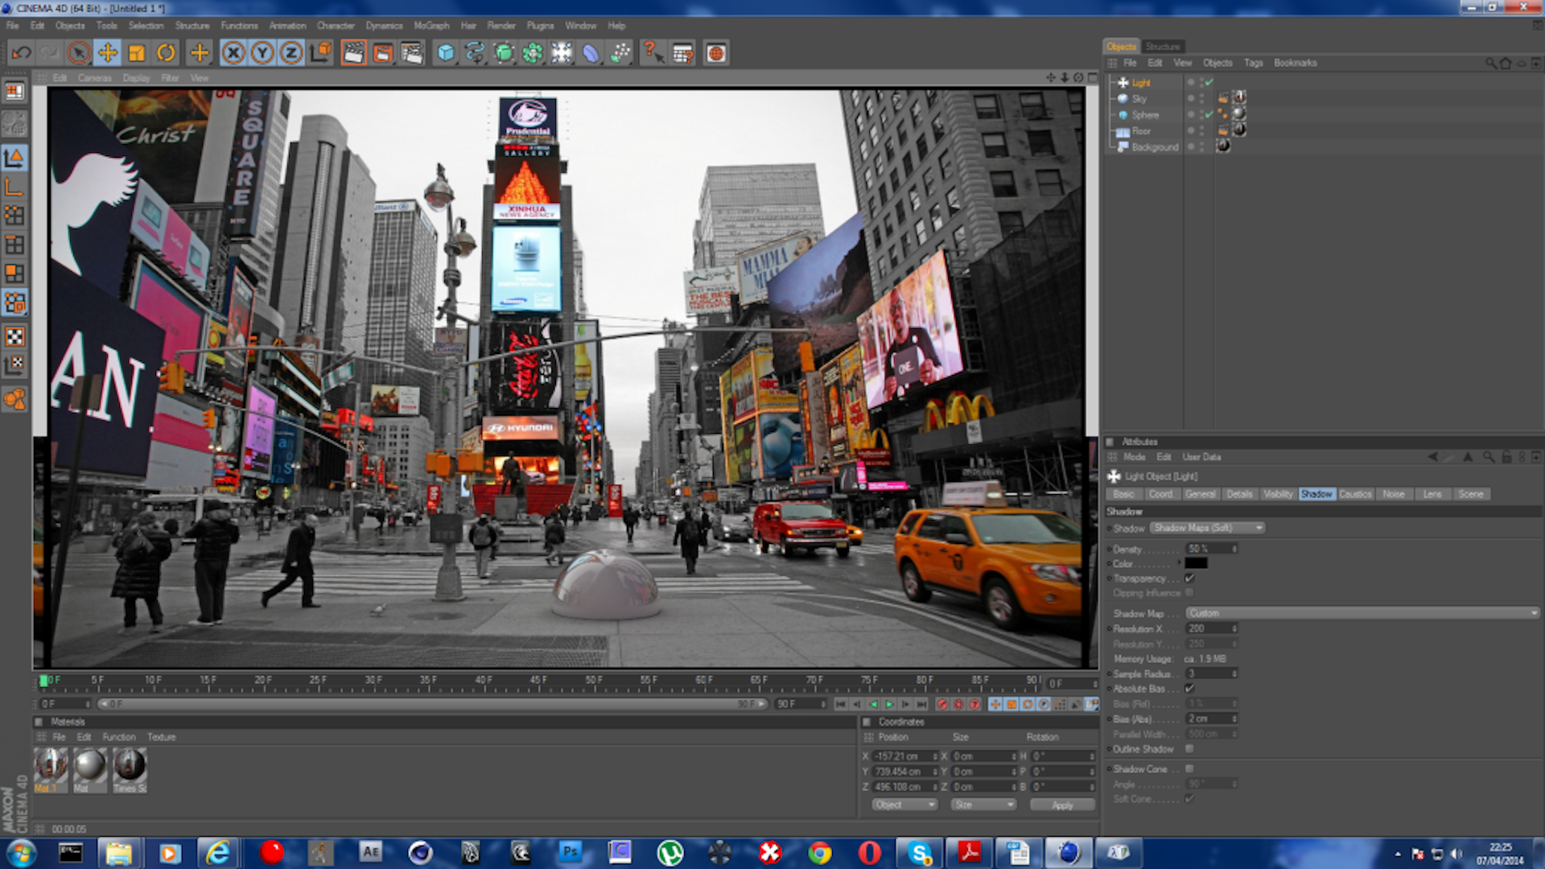Image resolution: width=1545 pixels, height=869 pixels.
Task: Open the File menu in menu bar
Action: click(13, 26)
